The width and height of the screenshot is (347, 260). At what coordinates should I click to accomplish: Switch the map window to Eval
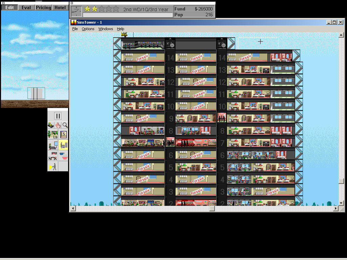(x=26, y=7)
